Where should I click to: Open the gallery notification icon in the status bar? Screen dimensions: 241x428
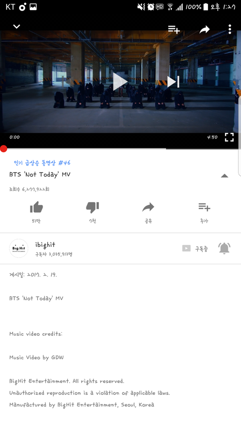click(x=33, y=7)
